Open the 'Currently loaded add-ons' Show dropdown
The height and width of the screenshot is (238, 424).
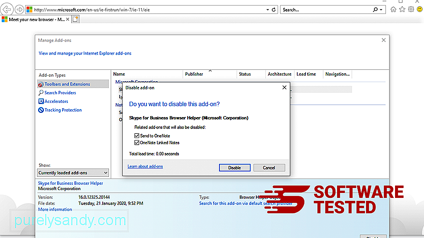click(73, 173)
